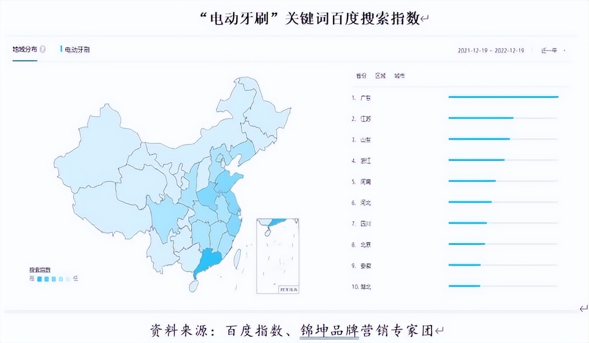This screenshot has height=343, width=589.
Task: Click the lightest legend swatch next to 低
Action: click(68, 279)
